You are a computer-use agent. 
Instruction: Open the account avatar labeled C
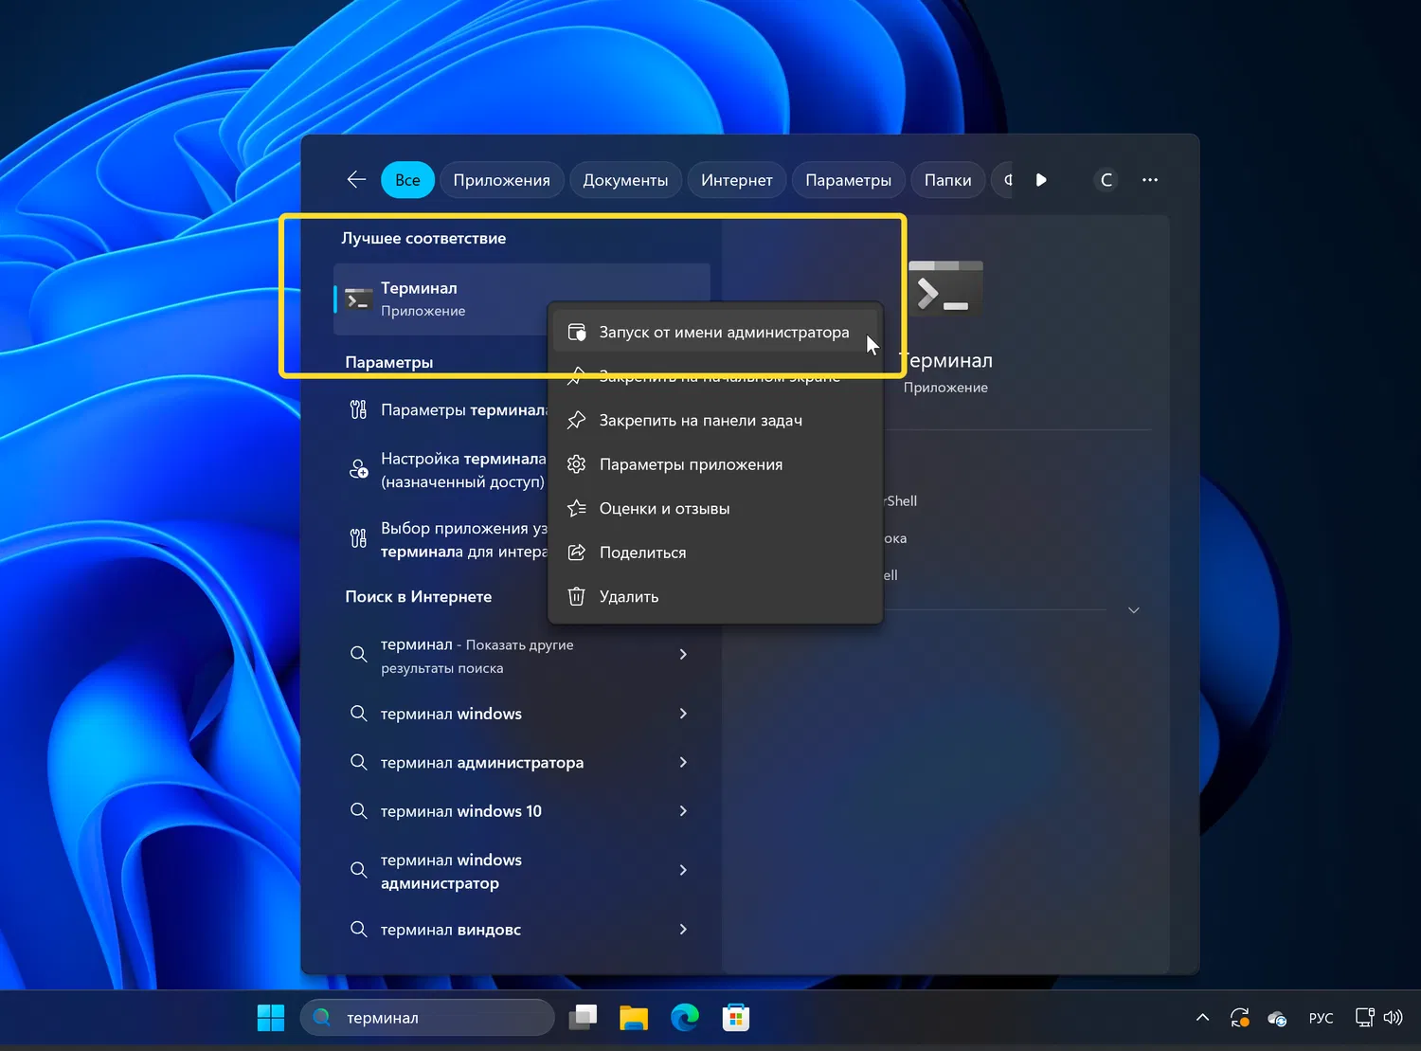point(1106,180)
